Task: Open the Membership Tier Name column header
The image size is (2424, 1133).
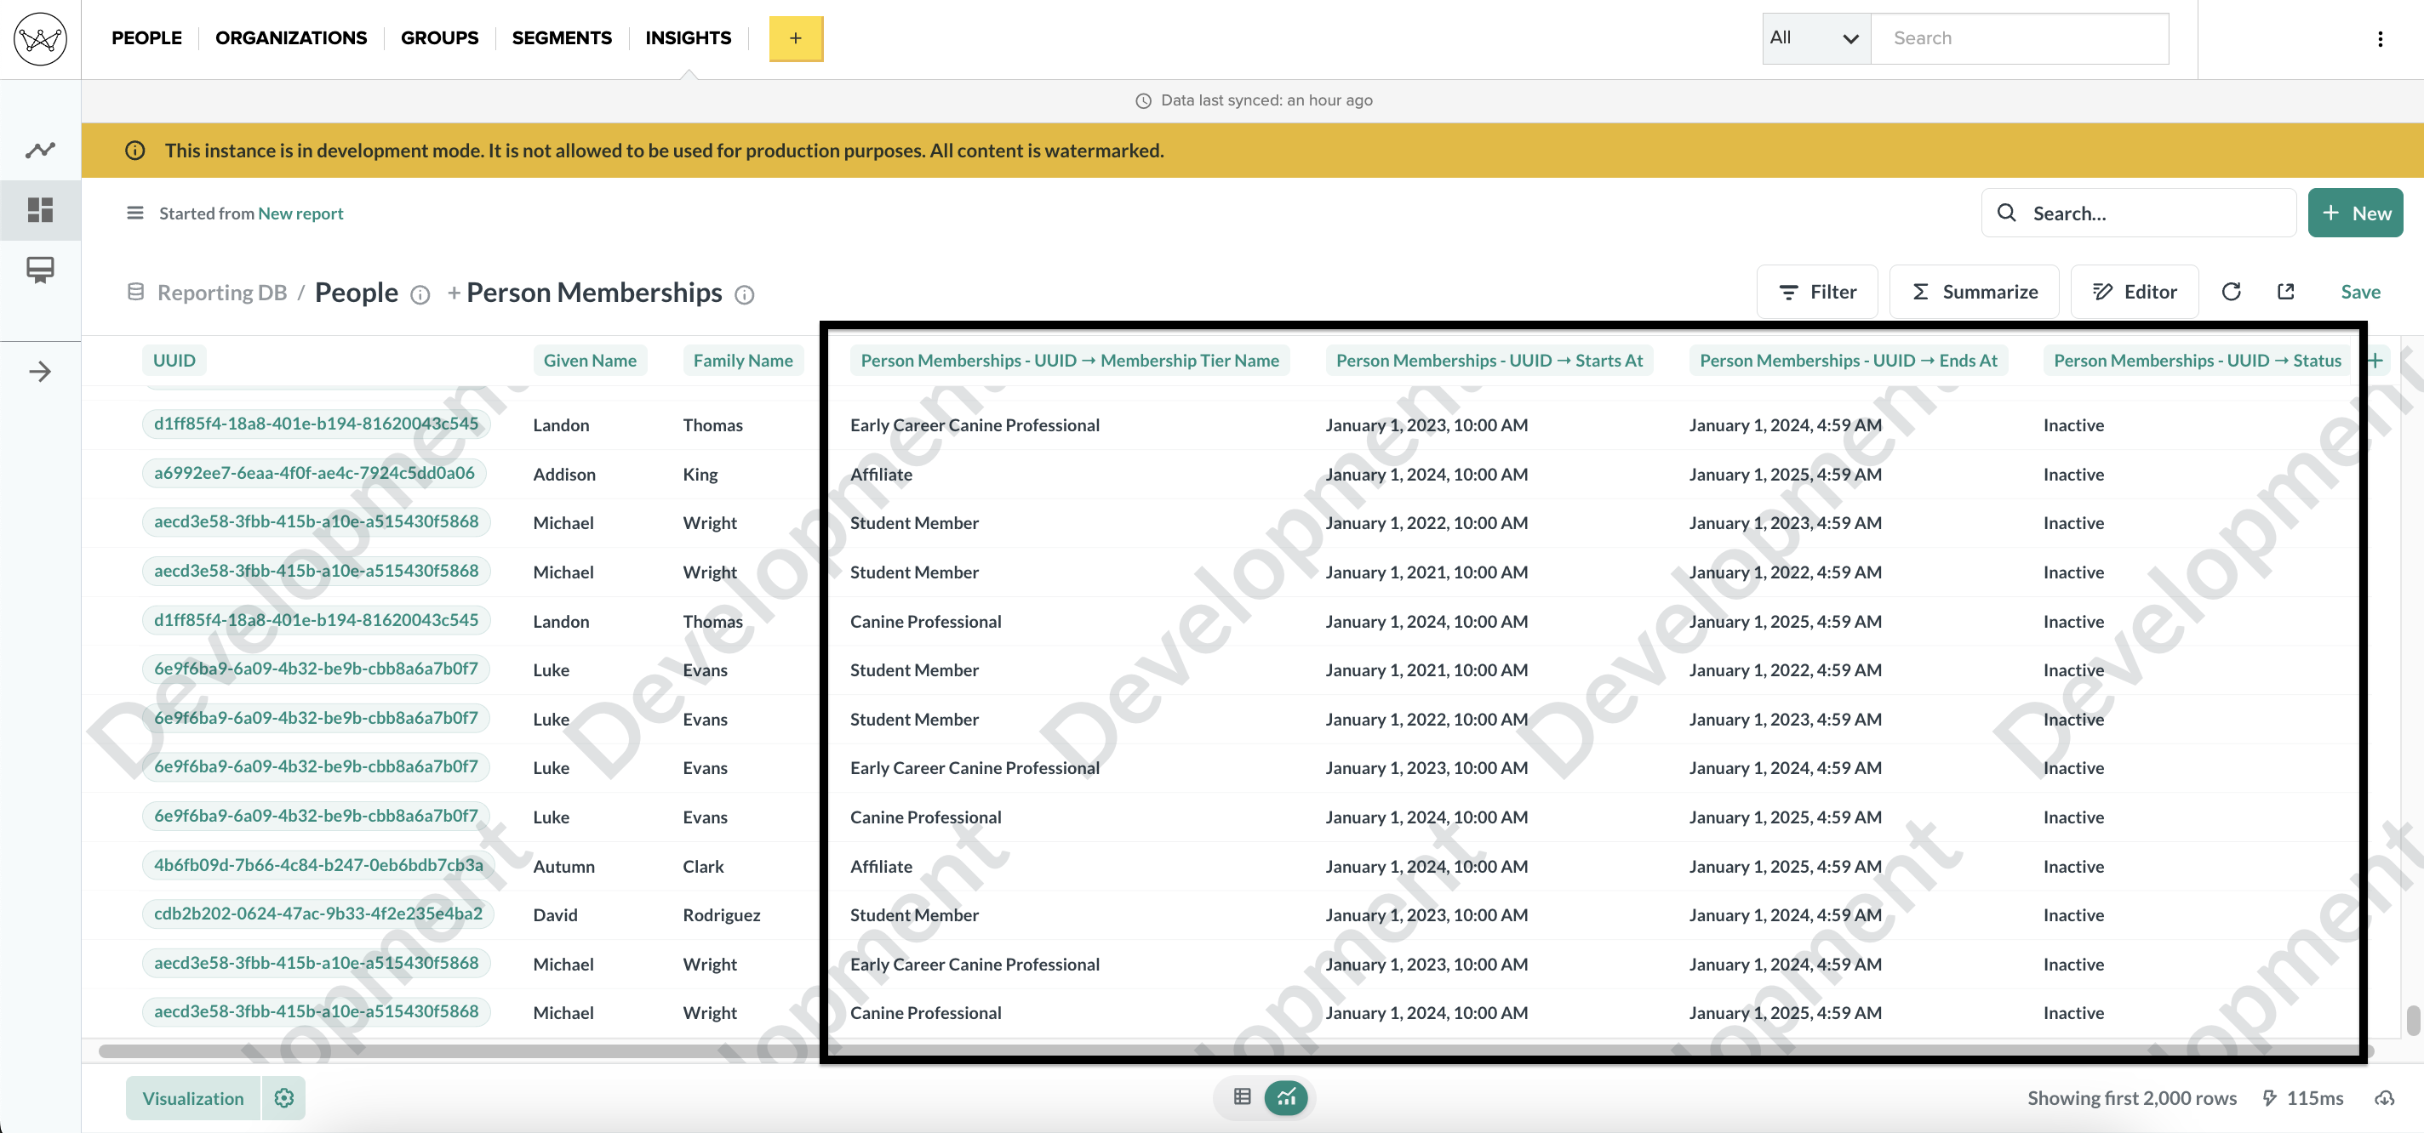Action: click(x=1070, y=360)
